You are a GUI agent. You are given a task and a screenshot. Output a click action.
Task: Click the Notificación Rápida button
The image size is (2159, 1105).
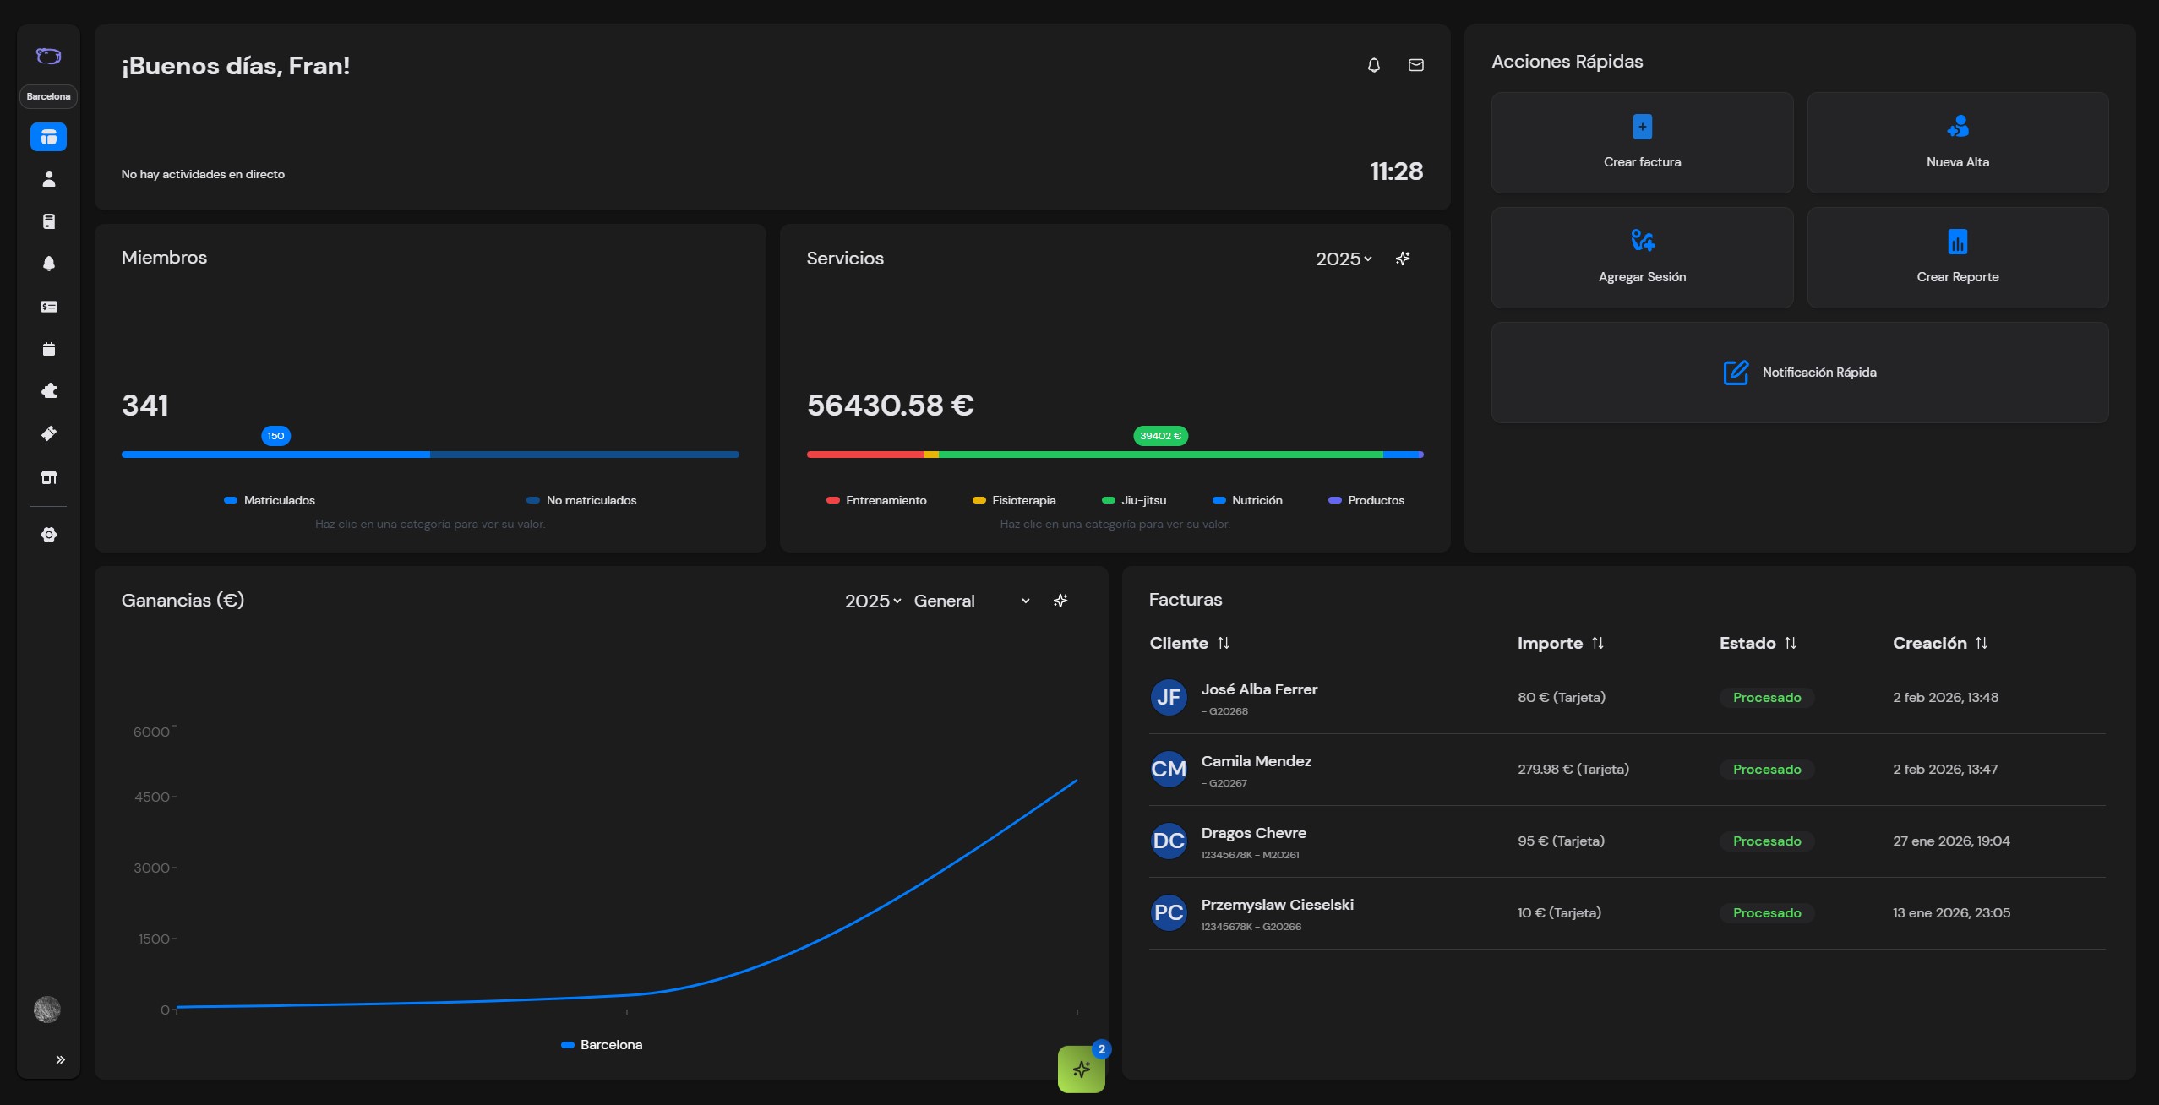tap(1799, 373)
